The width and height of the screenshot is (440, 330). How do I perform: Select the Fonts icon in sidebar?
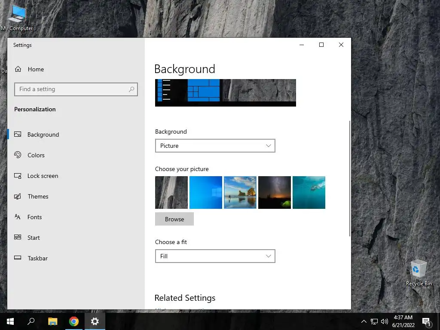point(18,217)
